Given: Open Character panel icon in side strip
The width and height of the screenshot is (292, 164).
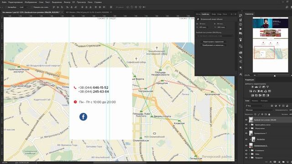Looking at the screenshot, I should pyautogui.click(x=240, y=74).
